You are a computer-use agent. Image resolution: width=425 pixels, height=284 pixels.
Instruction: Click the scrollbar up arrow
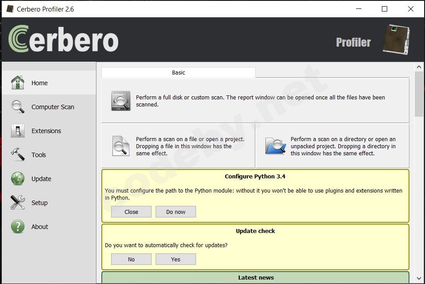pos(419,67)
